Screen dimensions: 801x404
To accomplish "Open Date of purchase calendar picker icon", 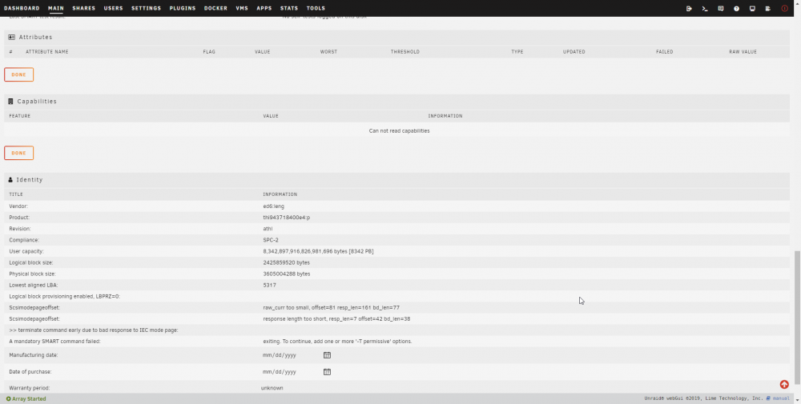I will coord(327,372).
